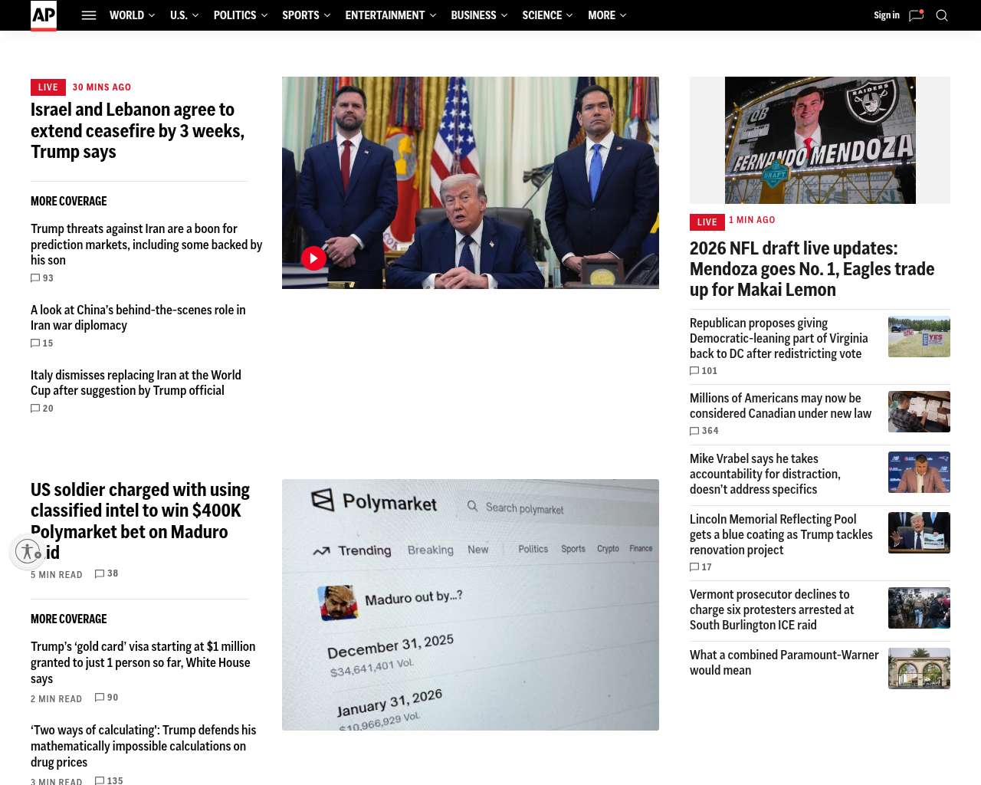Open the Vermont protesters thumbnail
The width and height of the screenshot is (981, 785).
[919, 608]
